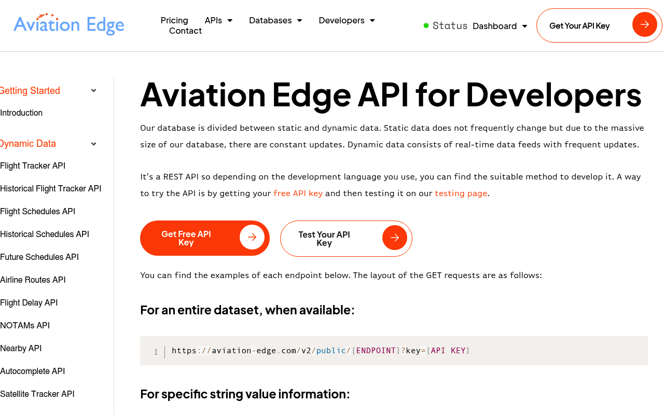Open Satellite Tracker API in sidebar

37,394
